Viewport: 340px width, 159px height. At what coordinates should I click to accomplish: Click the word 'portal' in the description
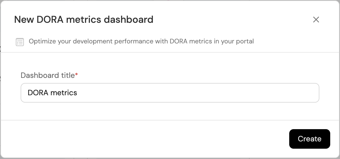click(x=245, y=42)
